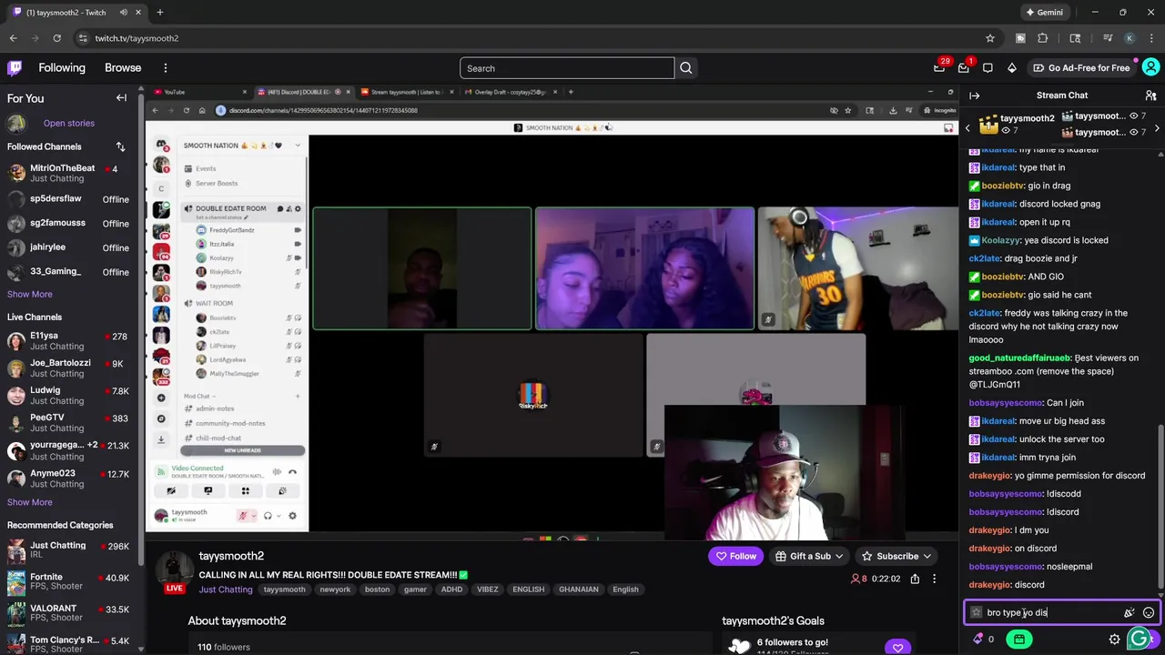Select the GHANAIAN stream tag
The width and height of the screenshot is (1165, 655).
pos(579,589)
